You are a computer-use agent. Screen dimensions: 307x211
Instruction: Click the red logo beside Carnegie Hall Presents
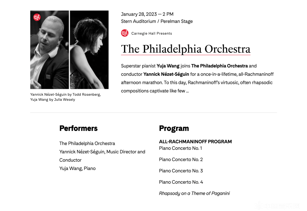125,33
